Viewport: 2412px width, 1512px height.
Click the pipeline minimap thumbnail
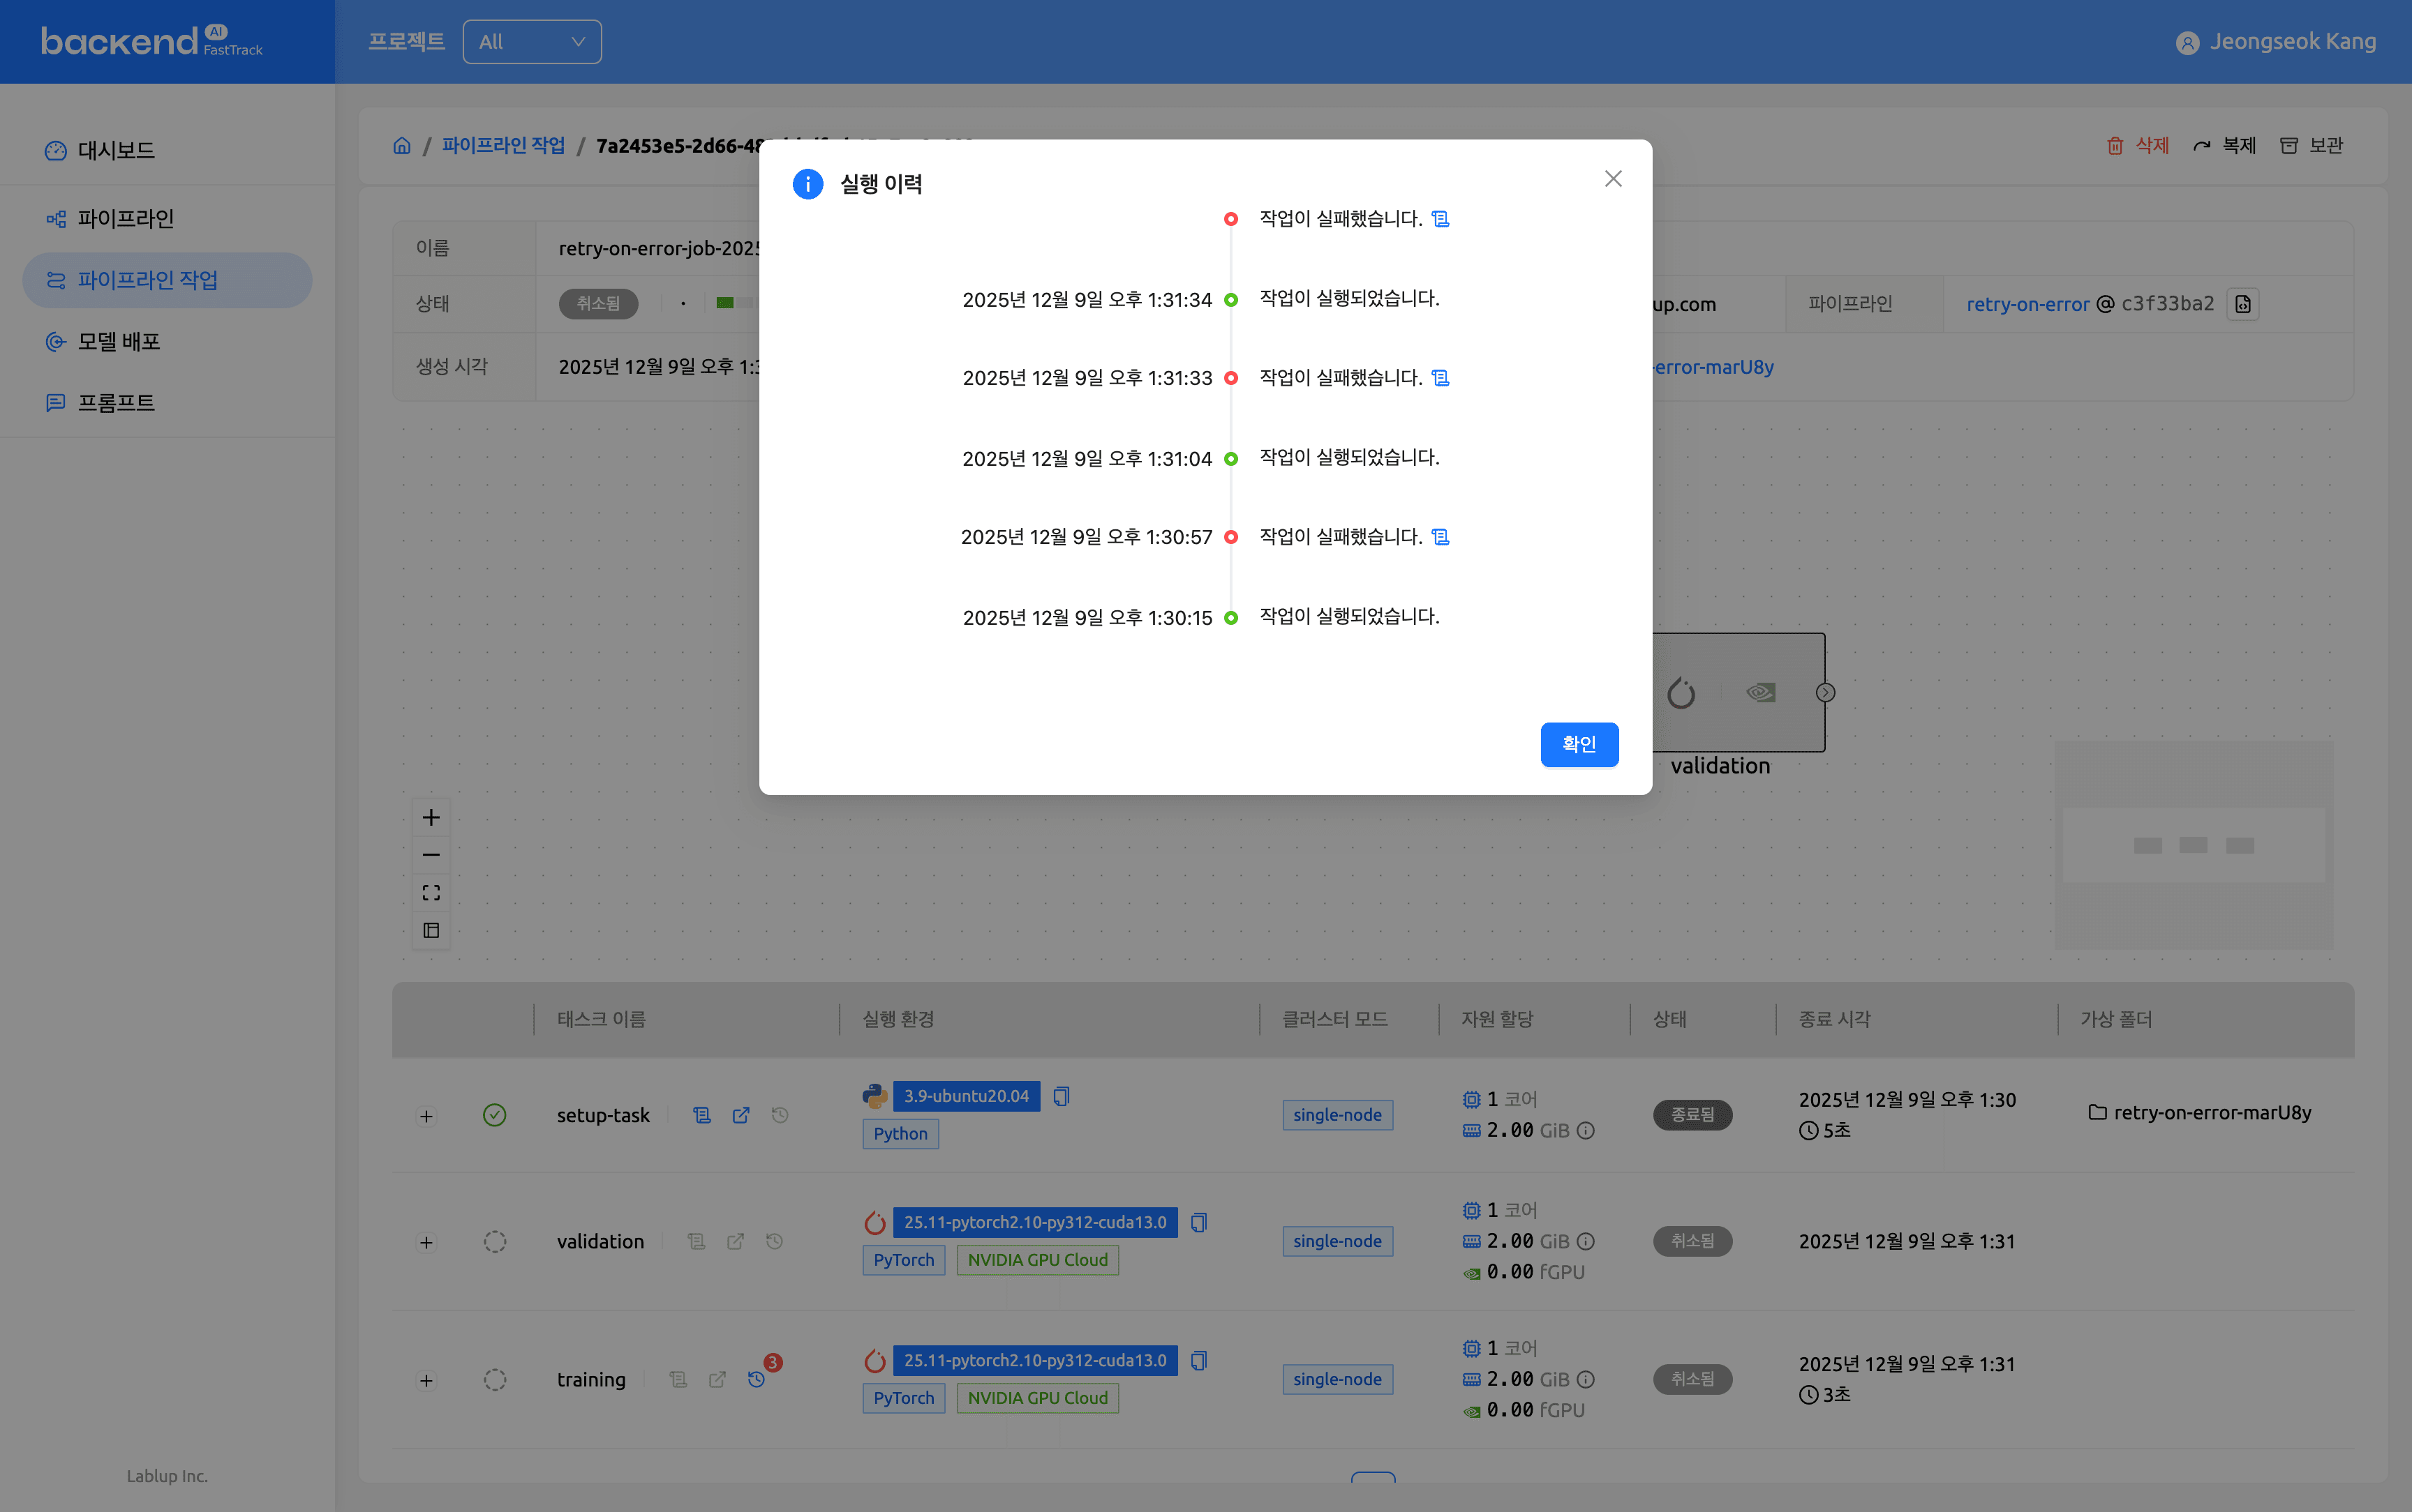pyautogui.click(x=2193, y=845)
